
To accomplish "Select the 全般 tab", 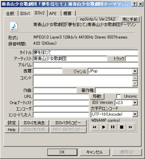I will [11, 14].
